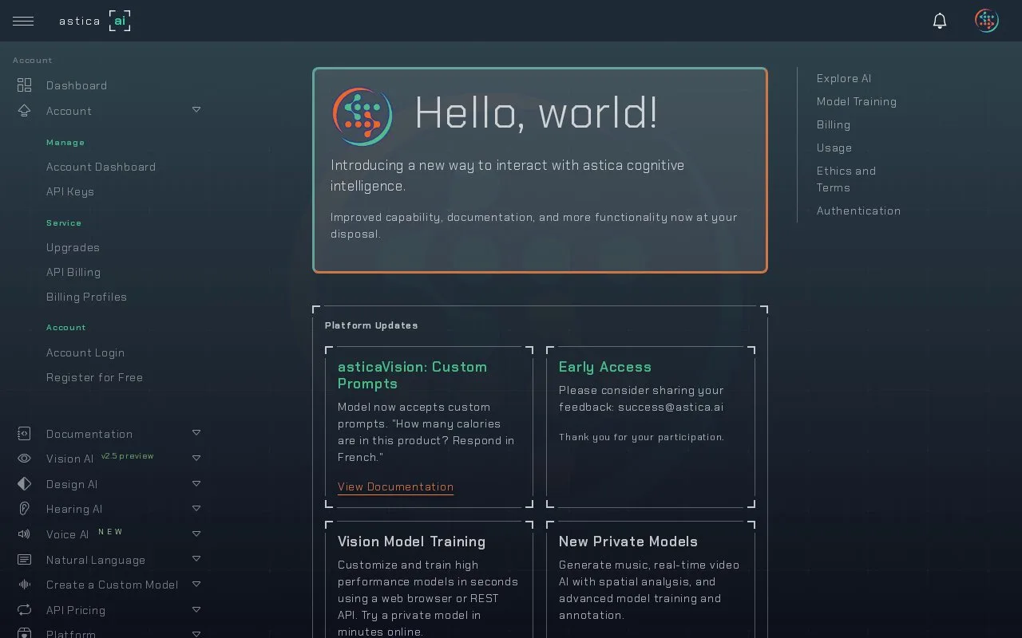Jump to the Usage section

[834, 148]
